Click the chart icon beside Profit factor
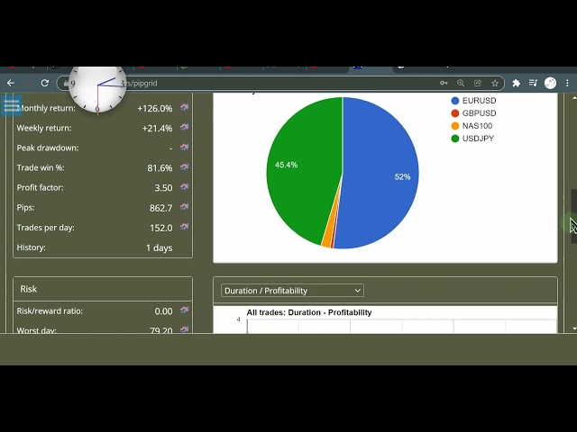 coord(184,187)
